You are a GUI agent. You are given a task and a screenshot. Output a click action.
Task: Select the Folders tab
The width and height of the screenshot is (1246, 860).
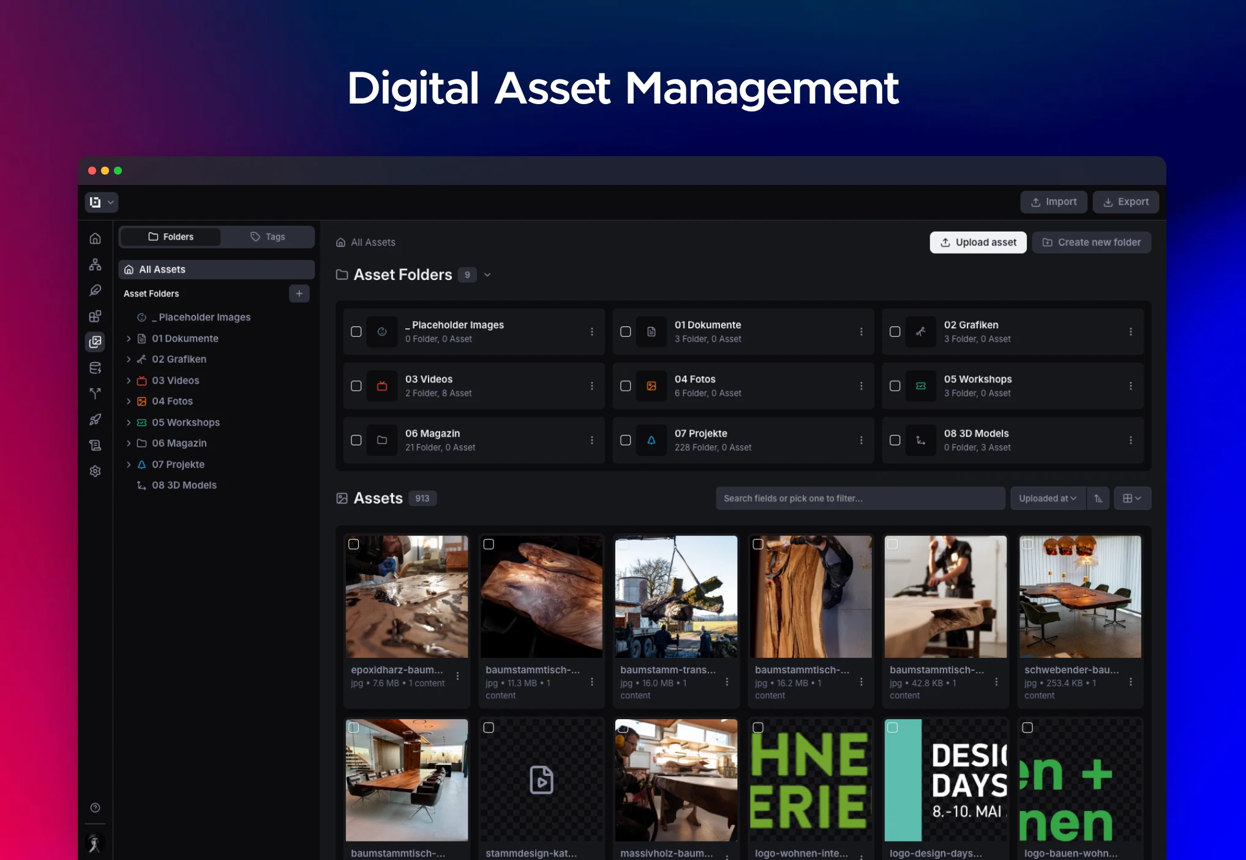click(171, 237)
